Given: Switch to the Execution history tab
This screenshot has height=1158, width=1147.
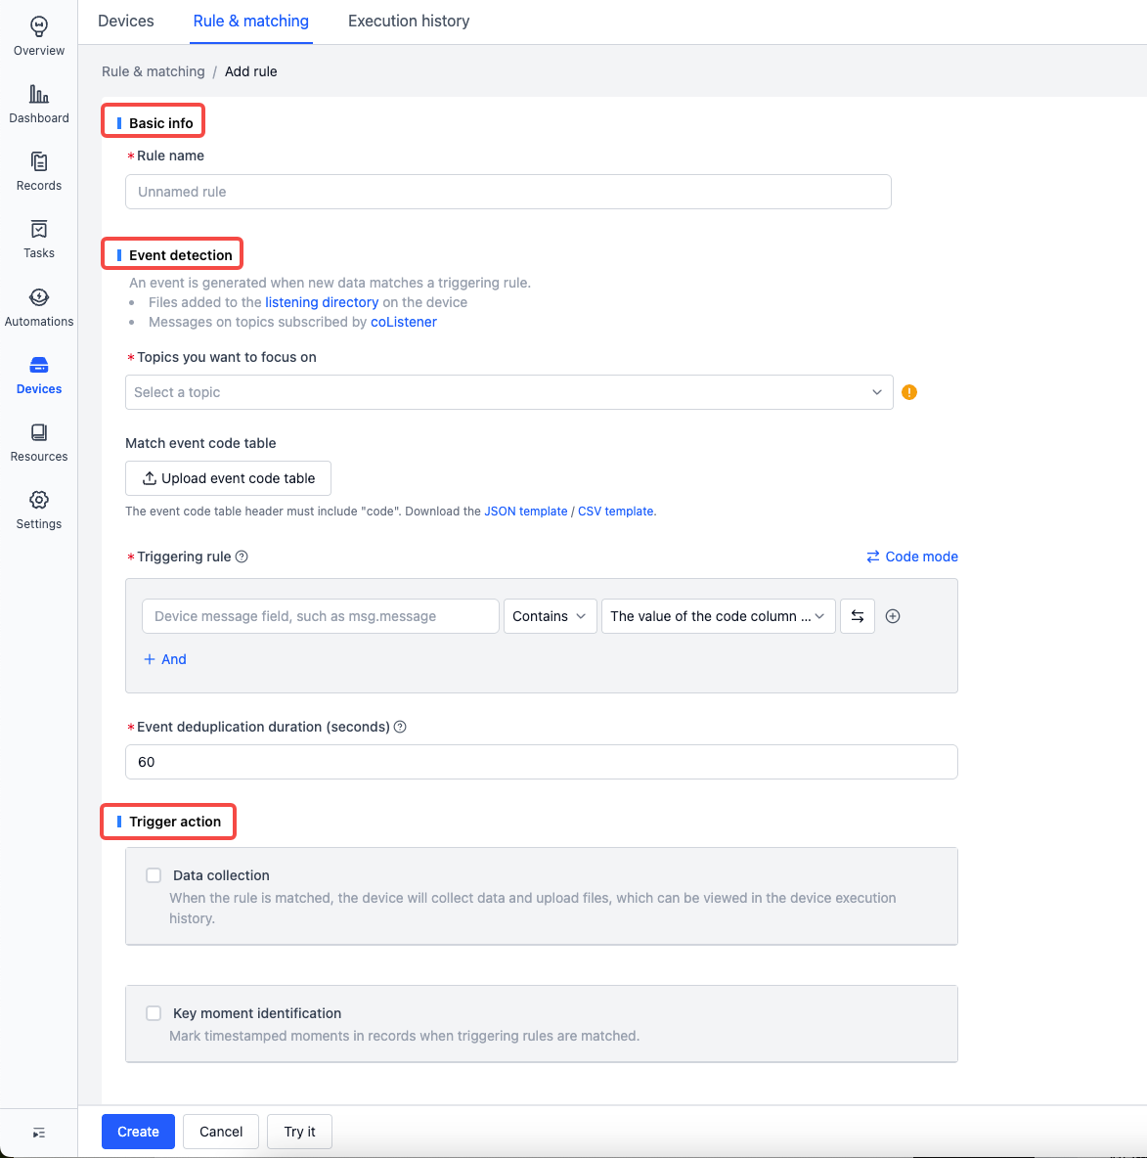Looking at the screenshot, I should tap(409, 21).
